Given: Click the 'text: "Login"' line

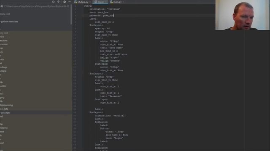Looking at the screenshot, I should (114, 138).
